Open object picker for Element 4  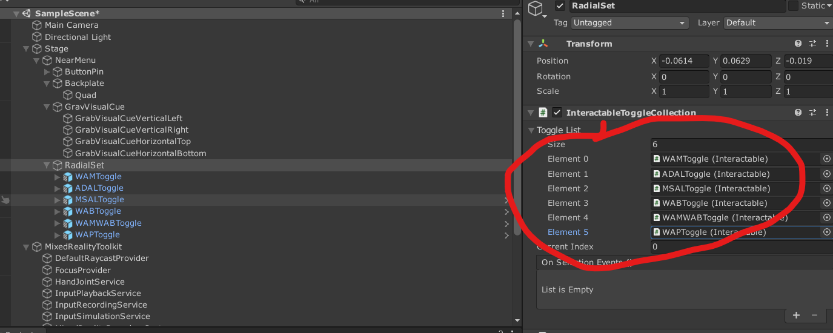point(826,217)
